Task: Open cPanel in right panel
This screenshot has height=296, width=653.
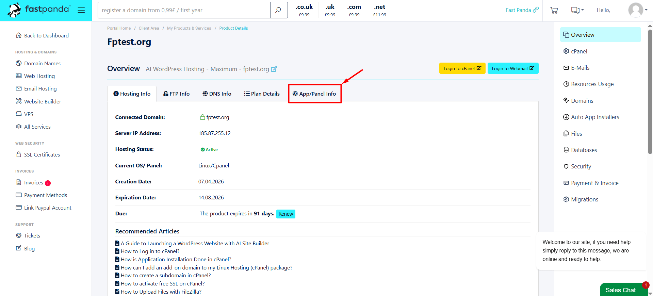Action: pos(575,51)
